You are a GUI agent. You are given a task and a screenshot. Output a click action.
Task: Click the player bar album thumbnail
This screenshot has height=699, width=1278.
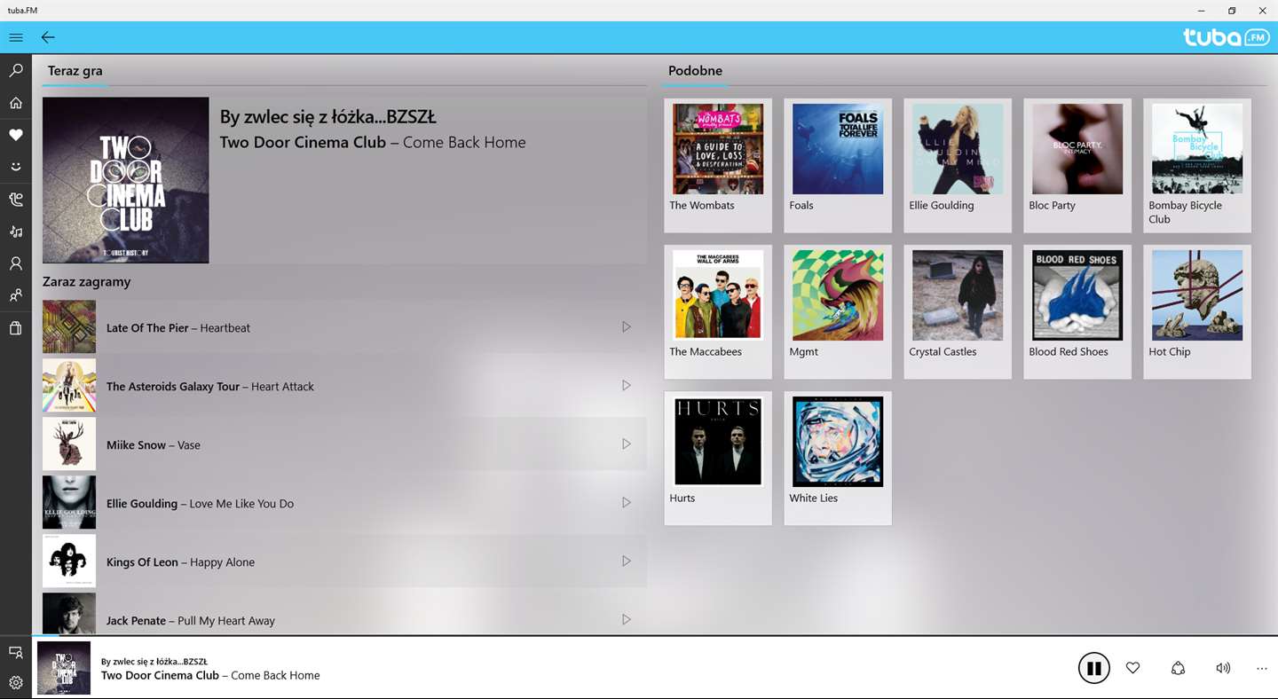tap(64, 668)
